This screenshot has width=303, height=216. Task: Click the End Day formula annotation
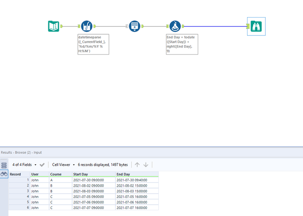[x=182, y=44]
